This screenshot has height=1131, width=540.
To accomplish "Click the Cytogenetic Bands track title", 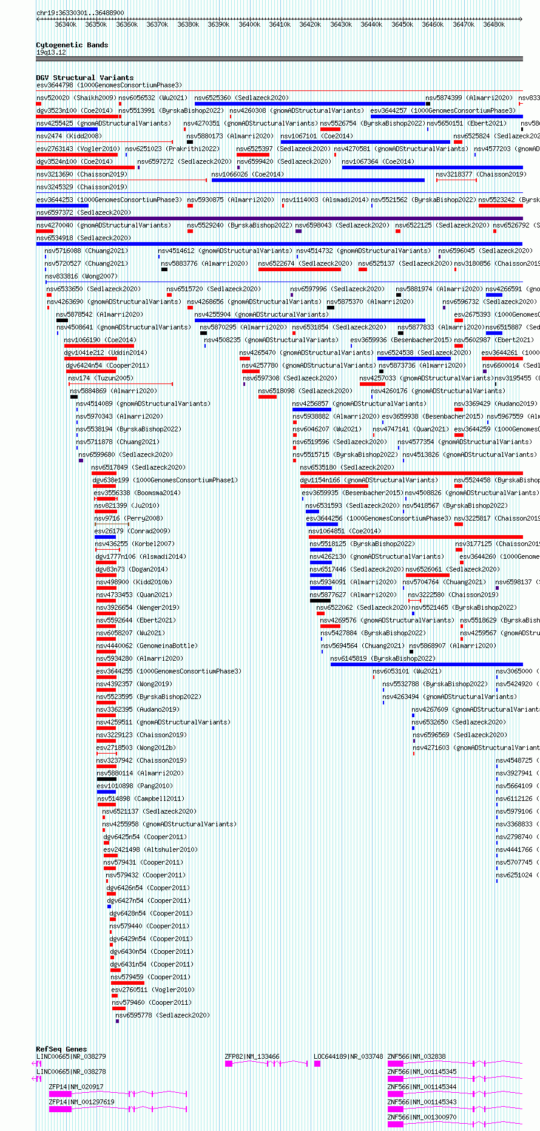I will [x=72, y=45].
